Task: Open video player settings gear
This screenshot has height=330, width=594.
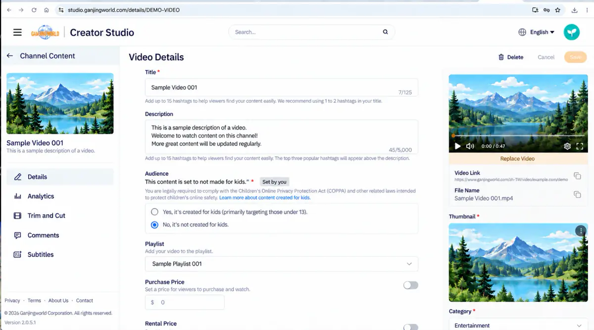Action: (567, 146)
